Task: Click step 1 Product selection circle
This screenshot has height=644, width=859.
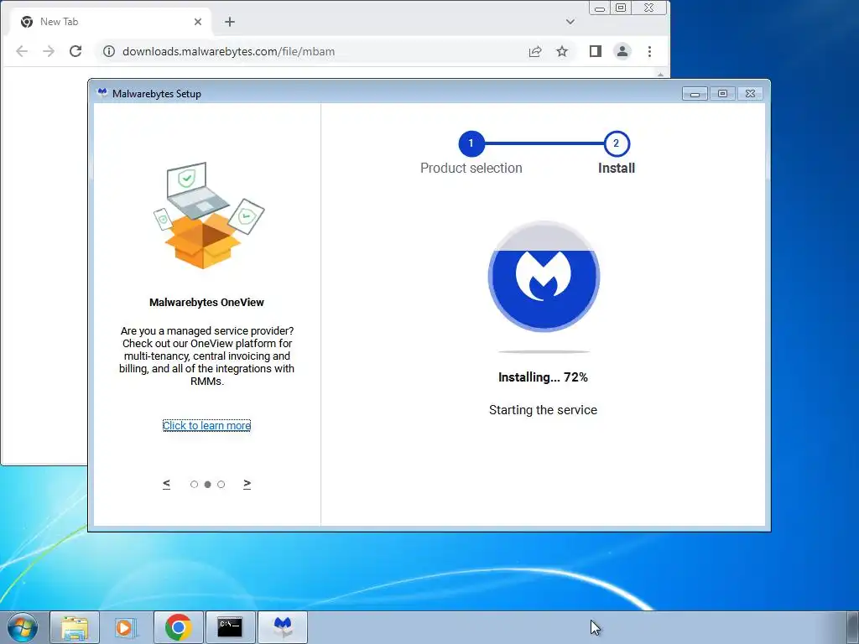Action: pyautogui.click(x=471, y=143)
